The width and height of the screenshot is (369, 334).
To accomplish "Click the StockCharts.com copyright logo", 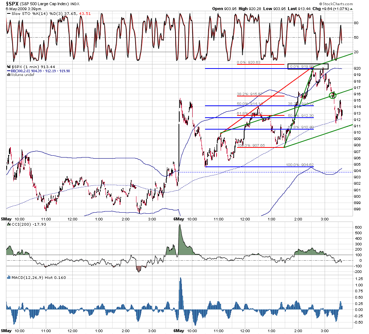I will click(336, 4).
